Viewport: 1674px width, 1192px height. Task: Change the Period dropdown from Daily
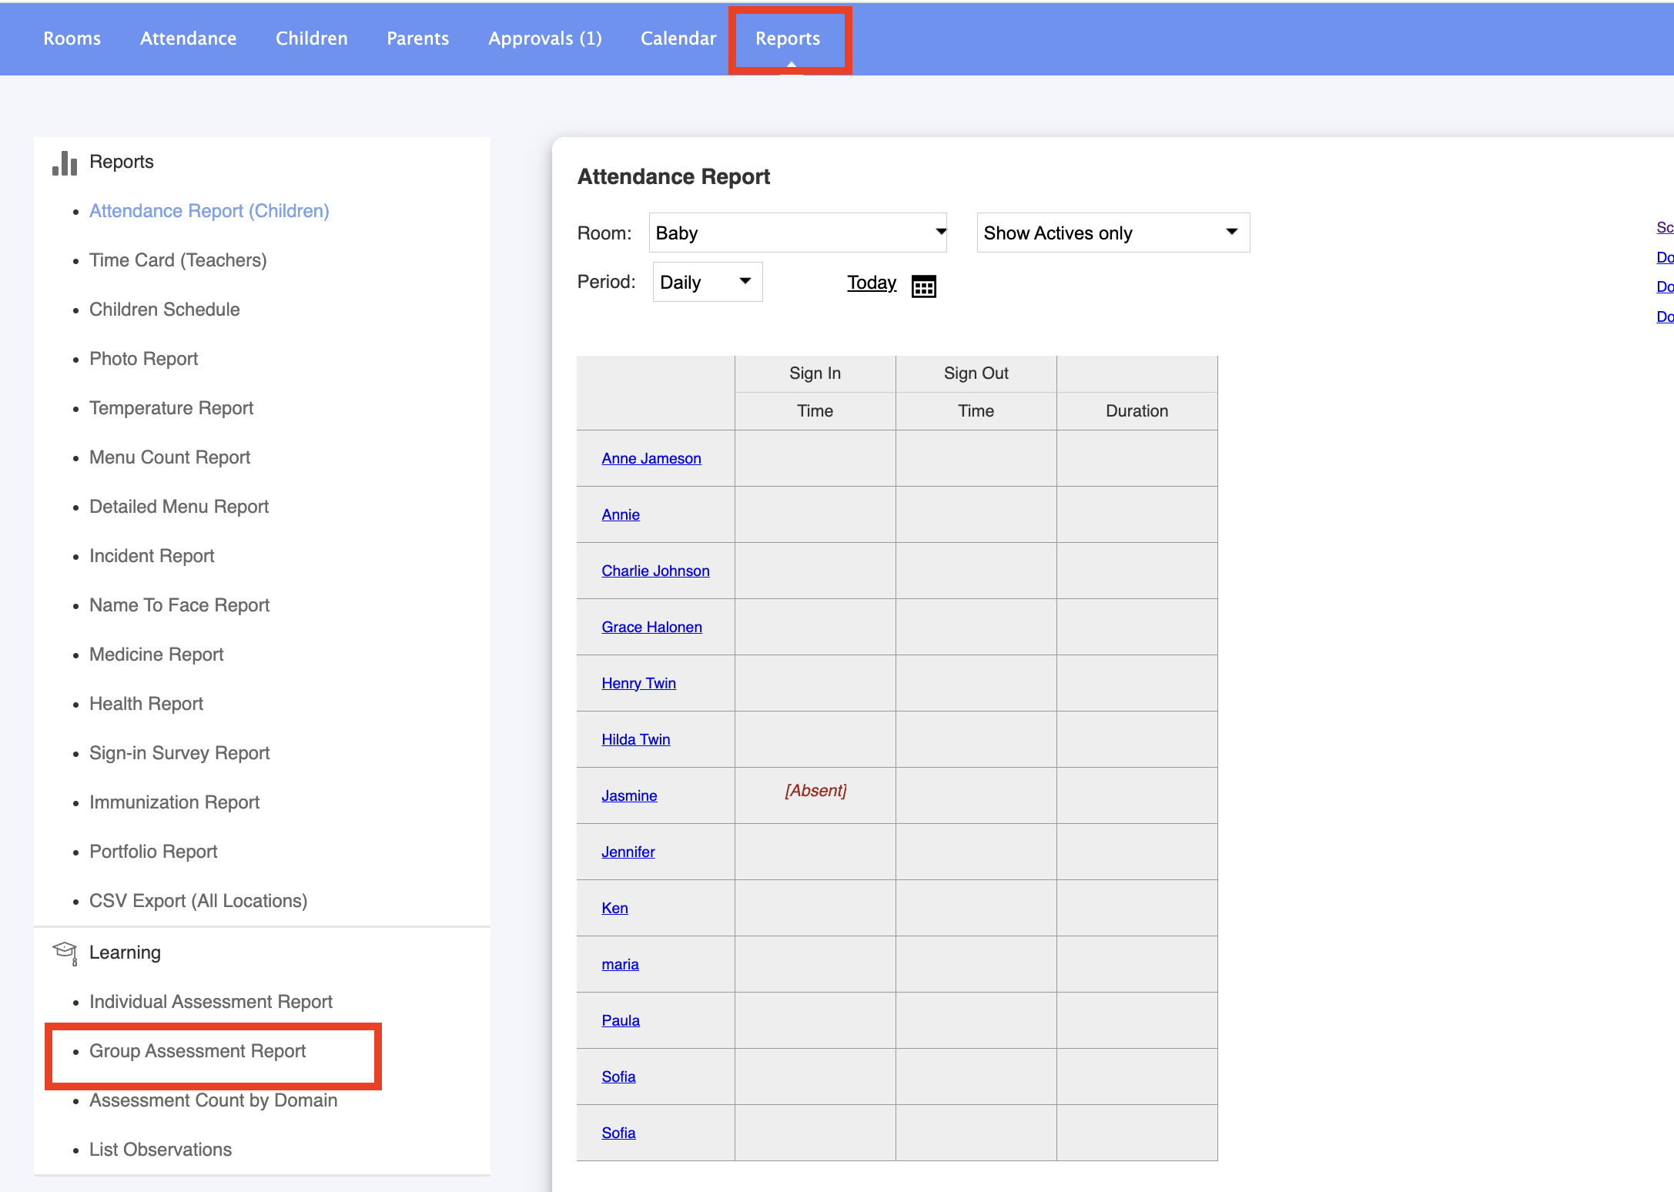click(707, 282)
